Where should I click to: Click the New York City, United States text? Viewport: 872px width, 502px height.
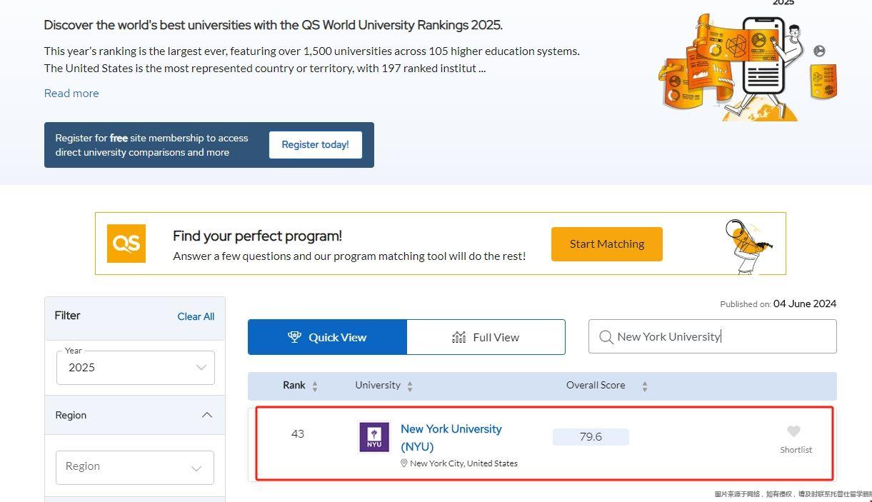pos(463,463)
